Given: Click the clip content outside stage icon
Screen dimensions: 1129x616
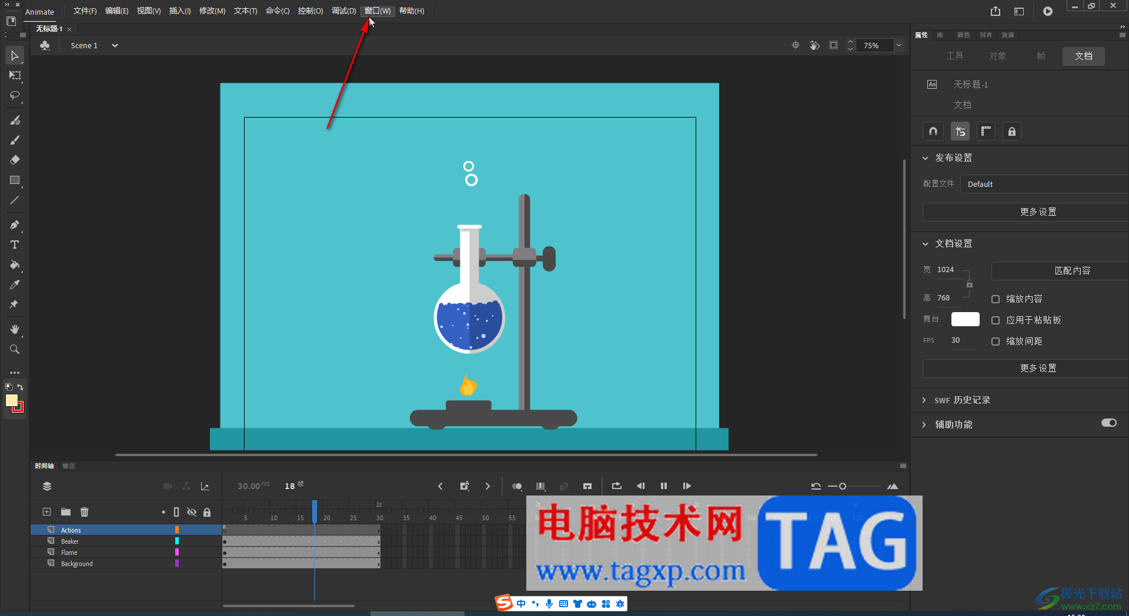Looking at the screenshot, I should coord(834,45).
